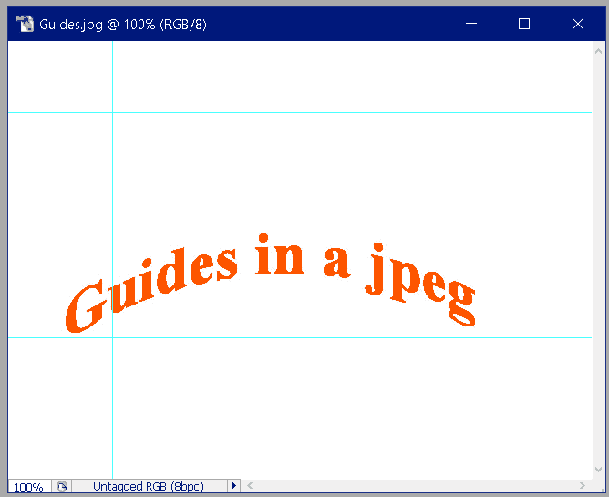Screen dimensions: 609x497
Task: Open the status bar info arrow menu
Action: 233,486
